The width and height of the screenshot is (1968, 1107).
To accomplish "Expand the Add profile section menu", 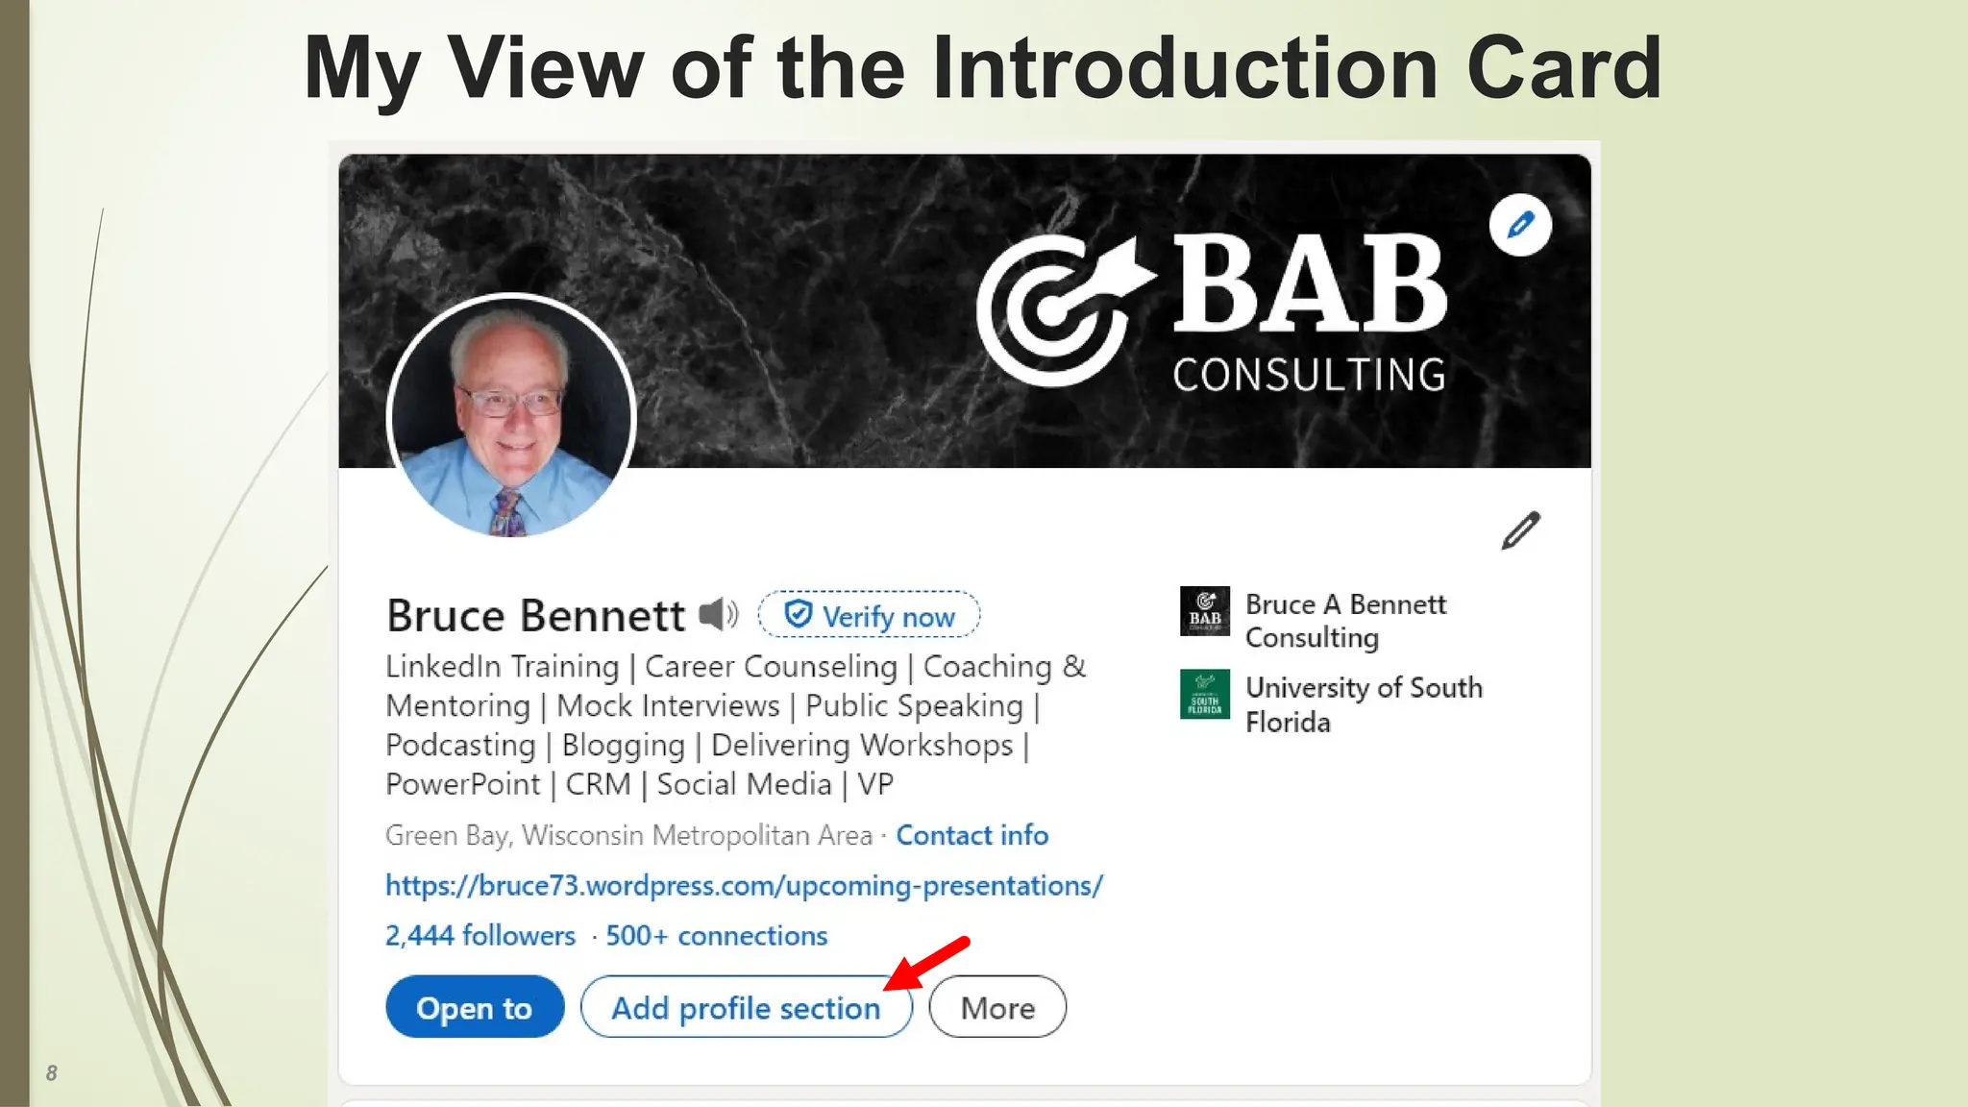I will click(746, 1007).
